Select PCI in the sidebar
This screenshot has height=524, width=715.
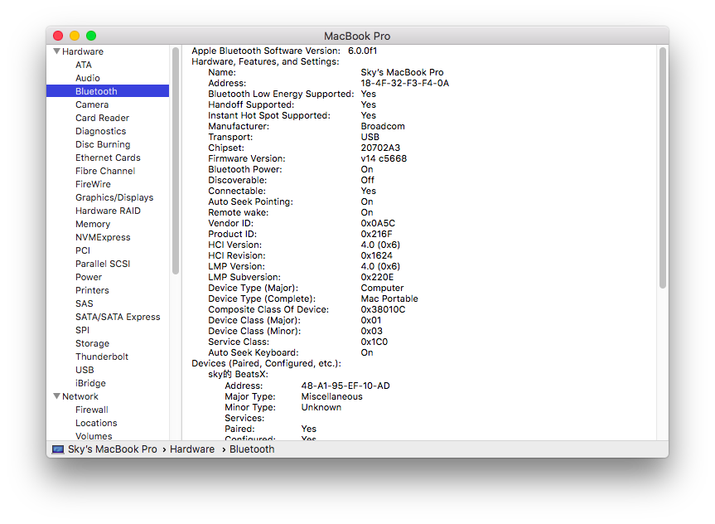[83, 250]
